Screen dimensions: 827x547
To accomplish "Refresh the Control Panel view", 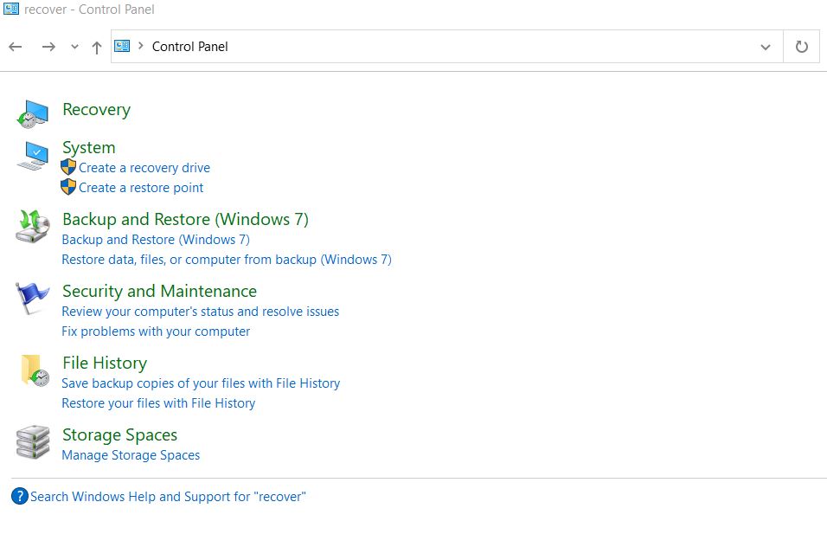I will [802, 47].
